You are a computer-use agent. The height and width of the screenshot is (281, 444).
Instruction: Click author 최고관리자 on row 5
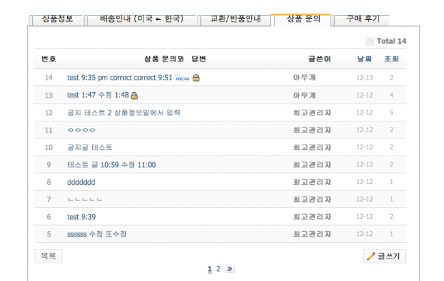pos(312,234)
